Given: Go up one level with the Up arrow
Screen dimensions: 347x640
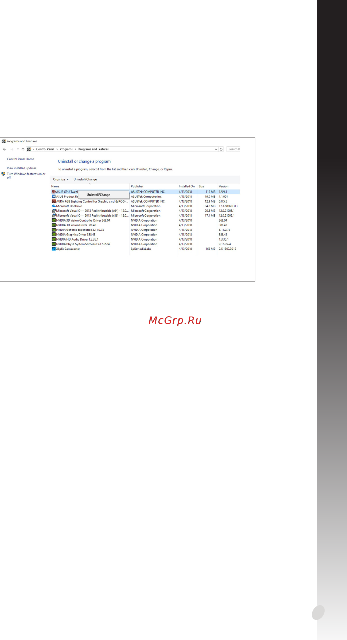Looking at the screenshot, I should [x=23, y=149].
